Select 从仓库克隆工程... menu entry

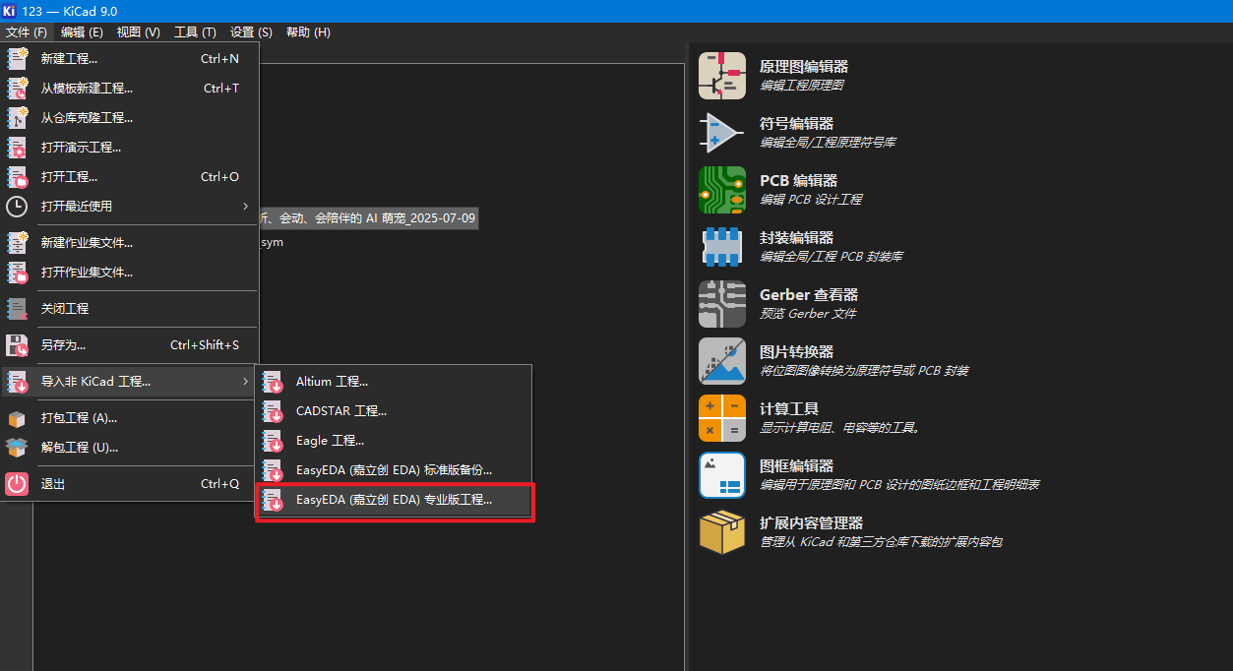pos(130,118)
